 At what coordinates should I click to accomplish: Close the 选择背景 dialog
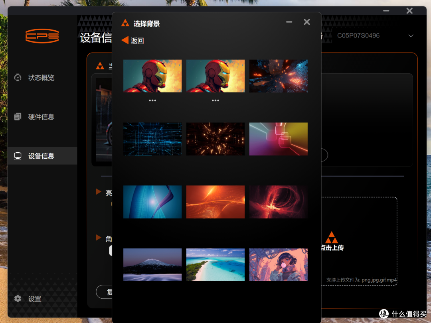tap(307, 22)
